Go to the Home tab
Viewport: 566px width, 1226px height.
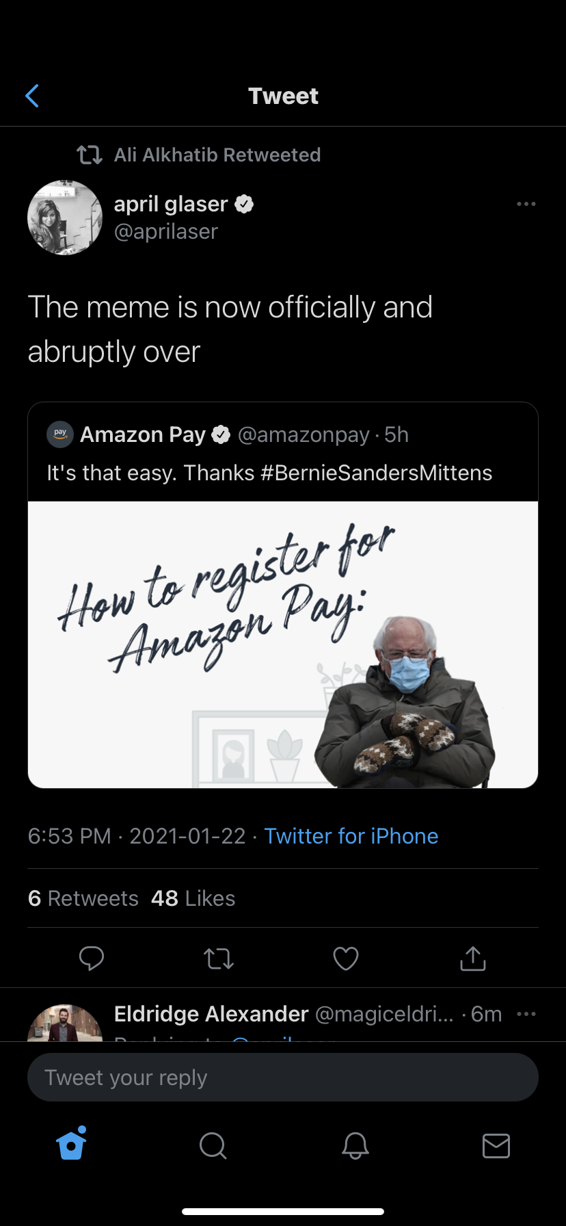[x=71, y=1145]
